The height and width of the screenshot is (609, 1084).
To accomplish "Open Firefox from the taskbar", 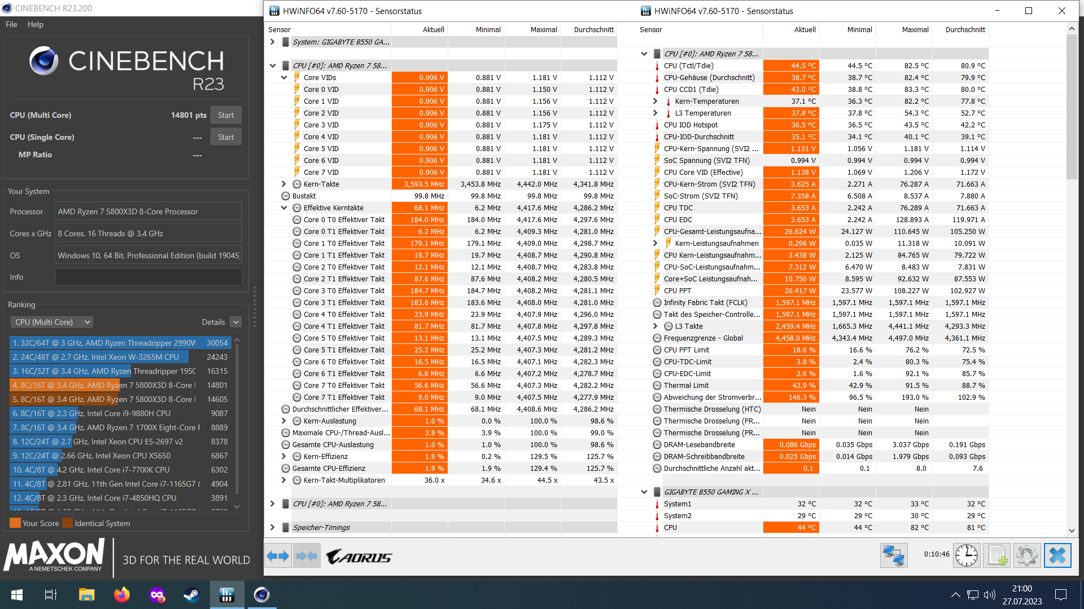I will point(121,595).
